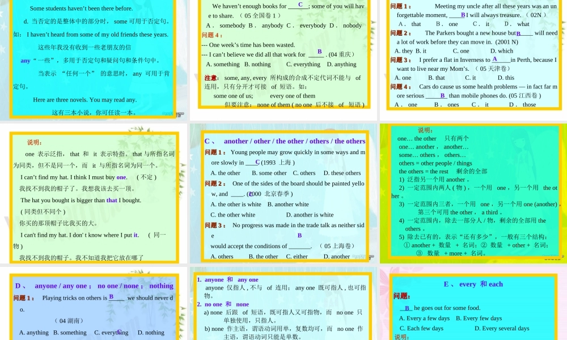Click the line 'one… the other 只有两个'
Screen dimensions: 567x340
(x=433, y=138)
